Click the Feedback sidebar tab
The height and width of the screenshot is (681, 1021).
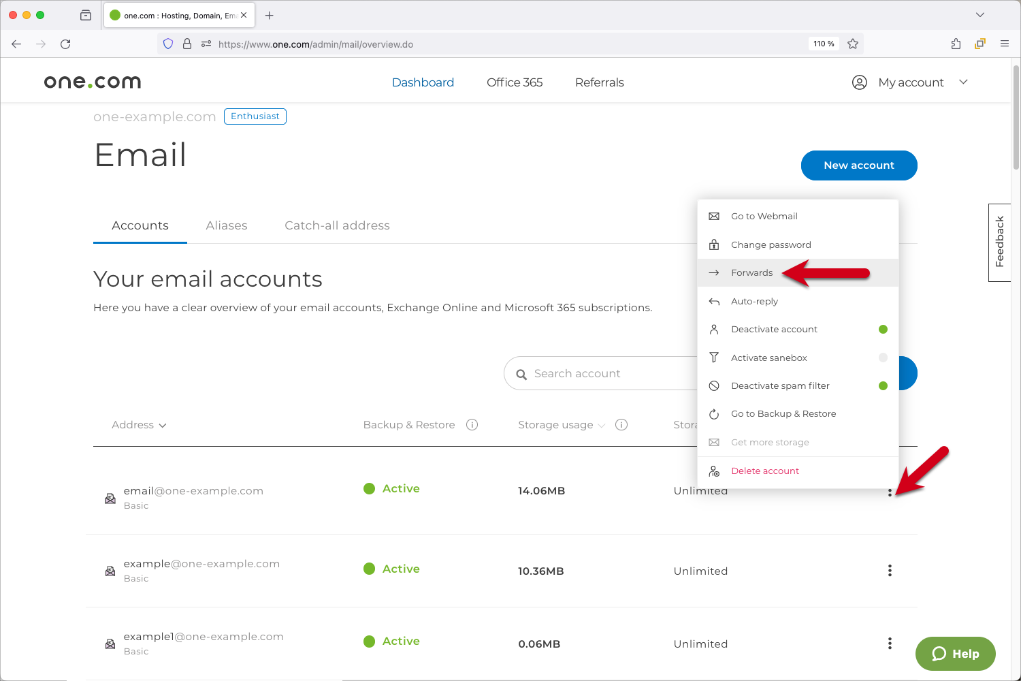click(x=999, y=242)
